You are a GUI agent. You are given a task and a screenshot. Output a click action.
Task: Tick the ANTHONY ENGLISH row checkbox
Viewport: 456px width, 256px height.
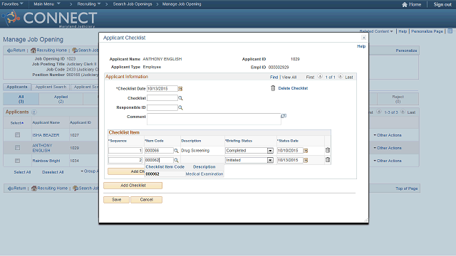(x=17, y=148)
